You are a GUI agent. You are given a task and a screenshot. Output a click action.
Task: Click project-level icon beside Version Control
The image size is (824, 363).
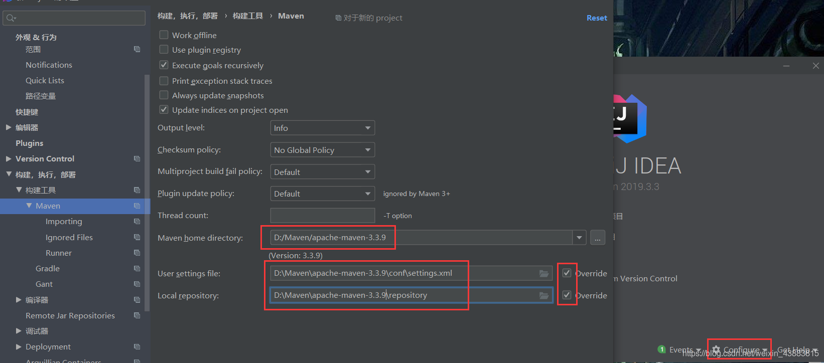tap(137, 158)
